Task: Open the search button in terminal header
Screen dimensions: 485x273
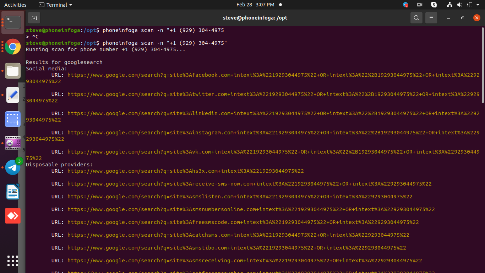Action: click(x=416, y=18)
